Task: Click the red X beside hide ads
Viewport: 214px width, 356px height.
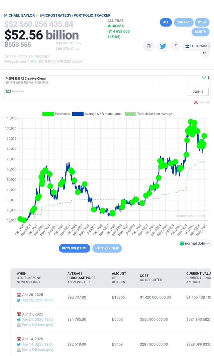Action: pos(196,102)
